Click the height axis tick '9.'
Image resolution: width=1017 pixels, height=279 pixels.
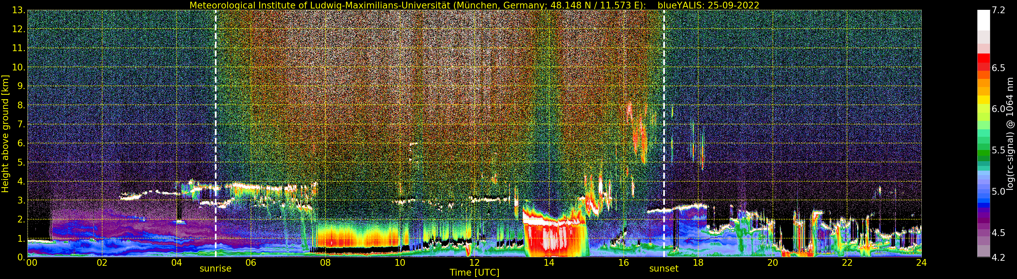[21, 86]
